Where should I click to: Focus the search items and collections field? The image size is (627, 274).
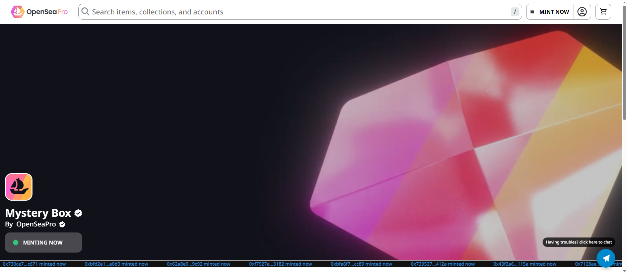coord(300,12)
